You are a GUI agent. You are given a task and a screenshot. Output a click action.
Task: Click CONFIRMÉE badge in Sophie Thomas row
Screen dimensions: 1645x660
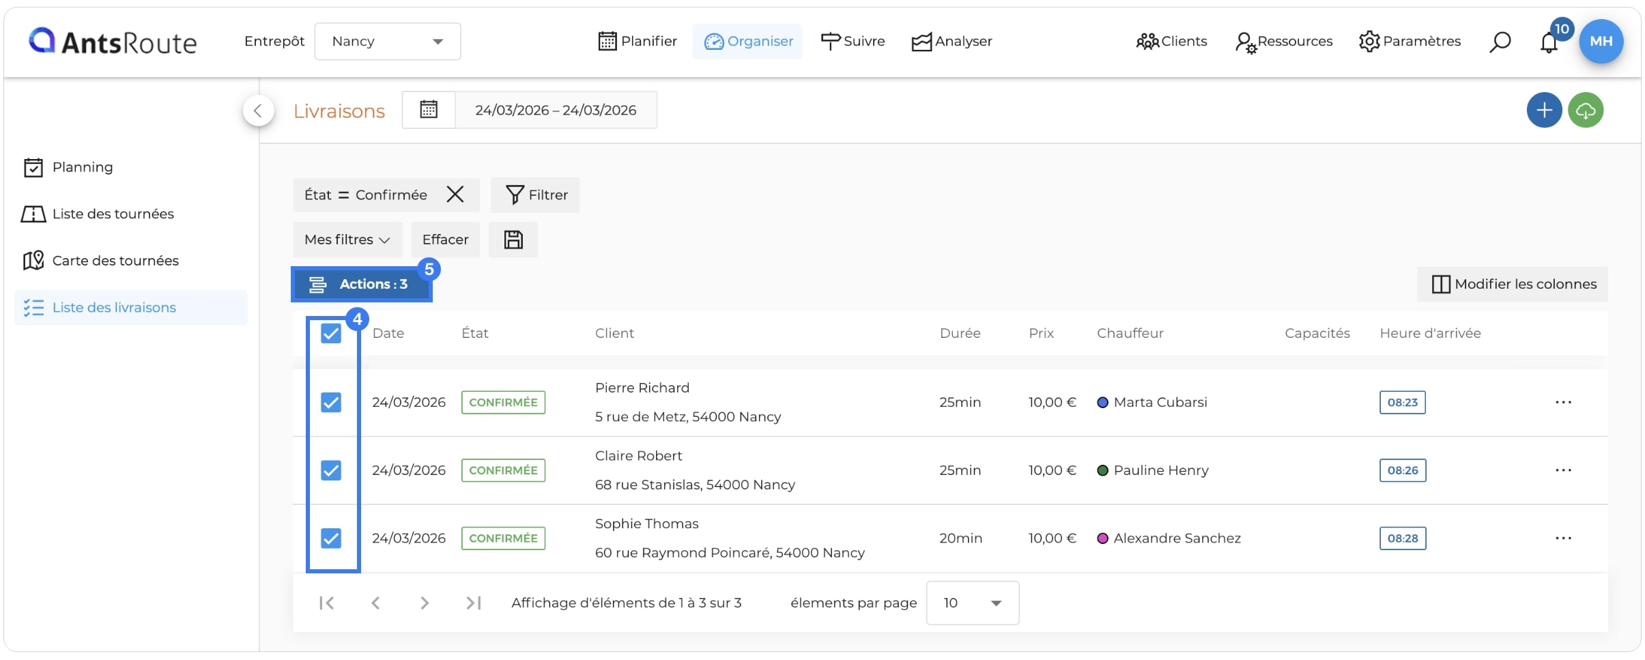503,539
